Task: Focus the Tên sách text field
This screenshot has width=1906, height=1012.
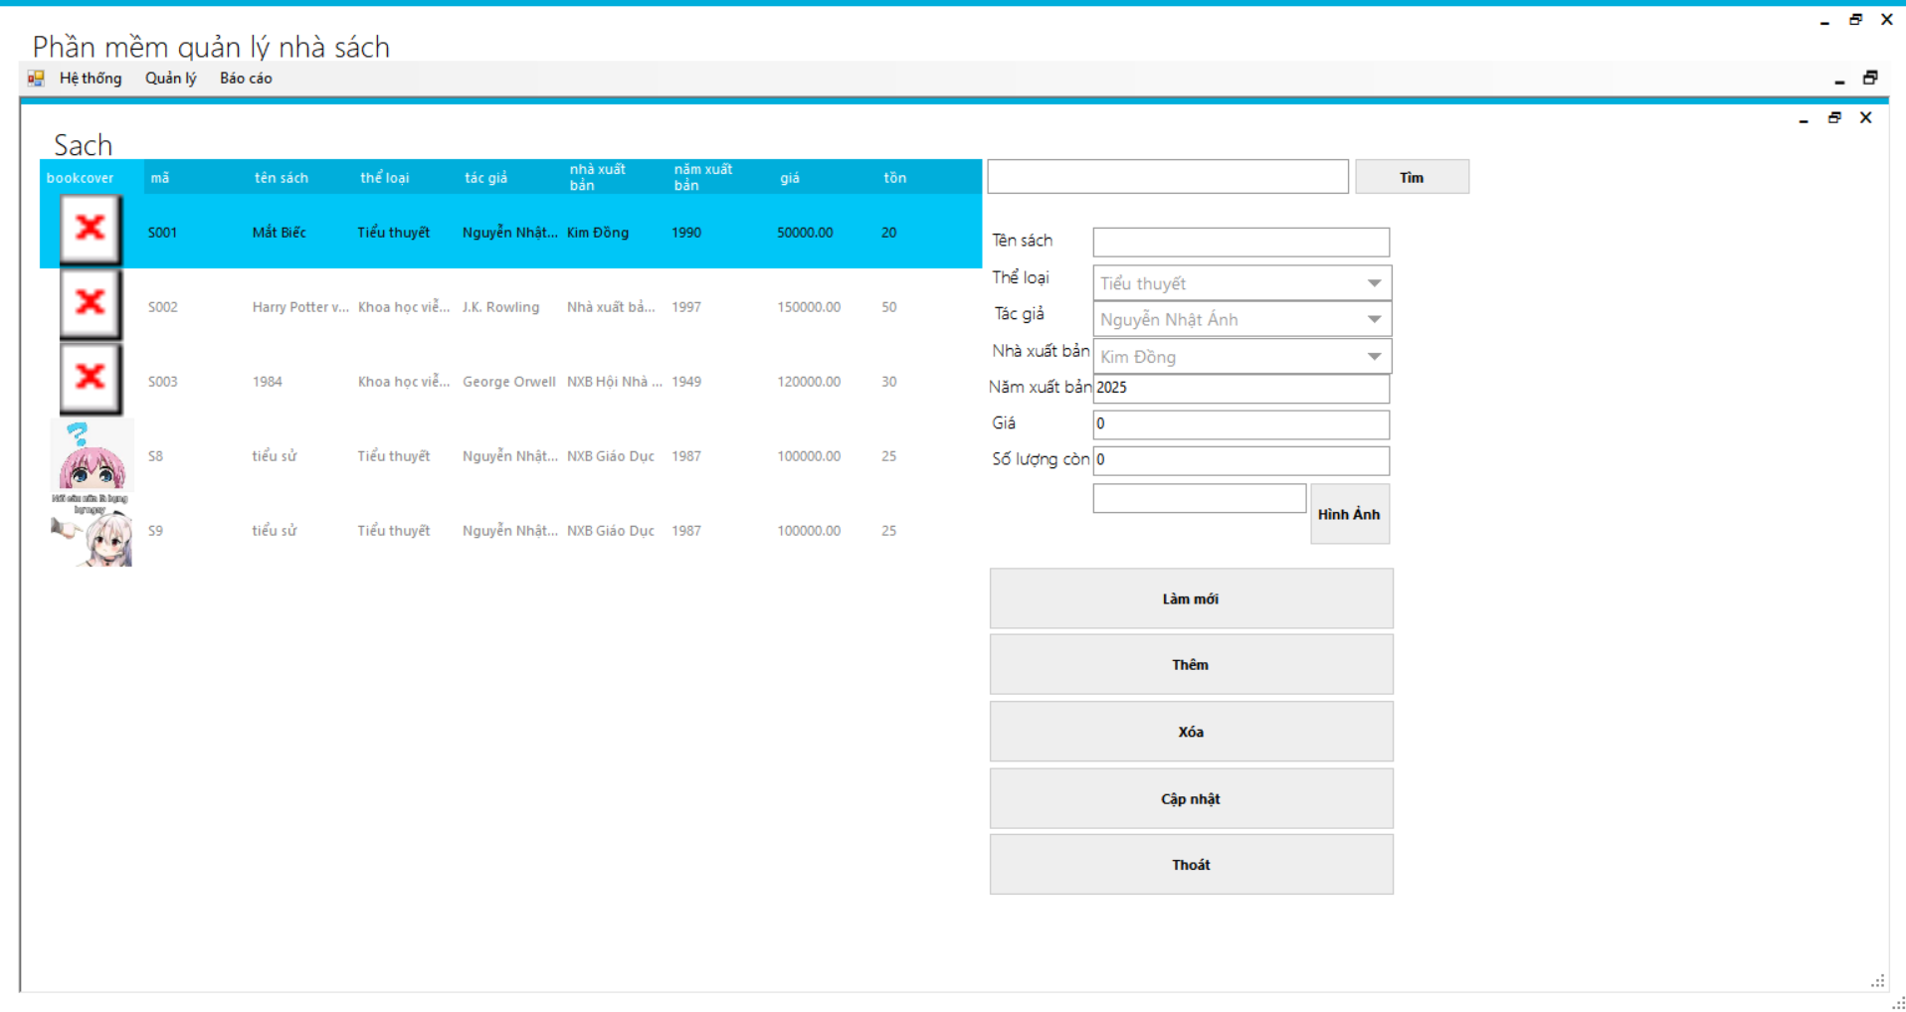Action: point(1240,242)
